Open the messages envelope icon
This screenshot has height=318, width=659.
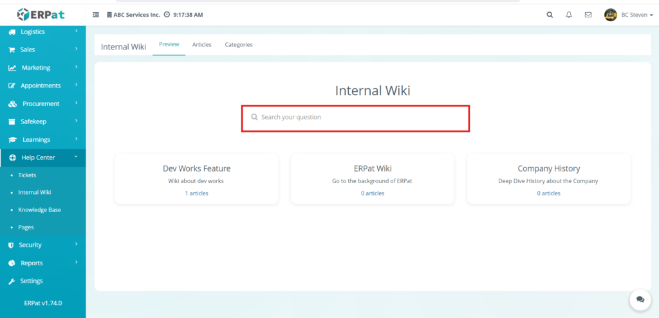click(x=588, y=15)
